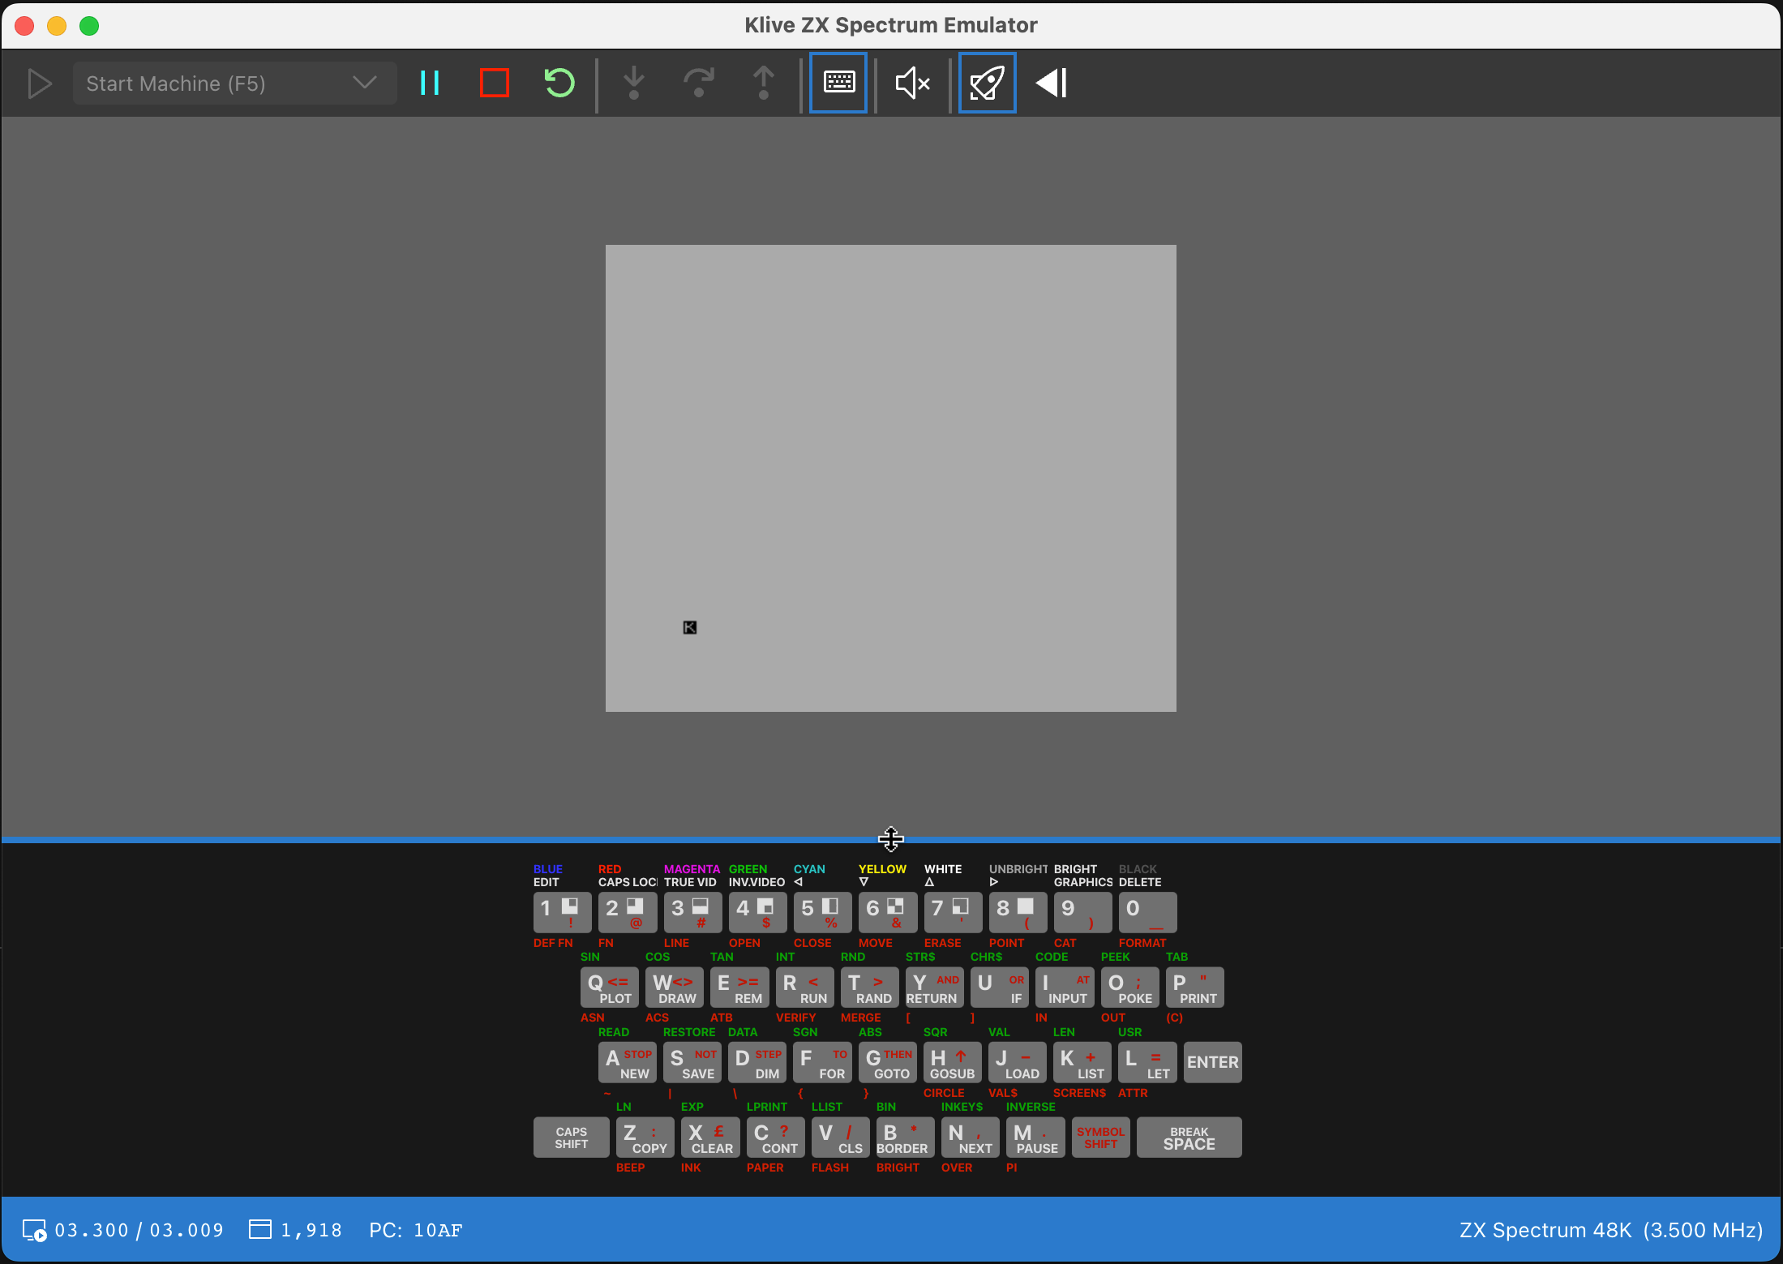The width and height of the screenshot is (1783, 1264).
Task: Activate the CAPS SHIFT key
Action: tap(572, 1138)
